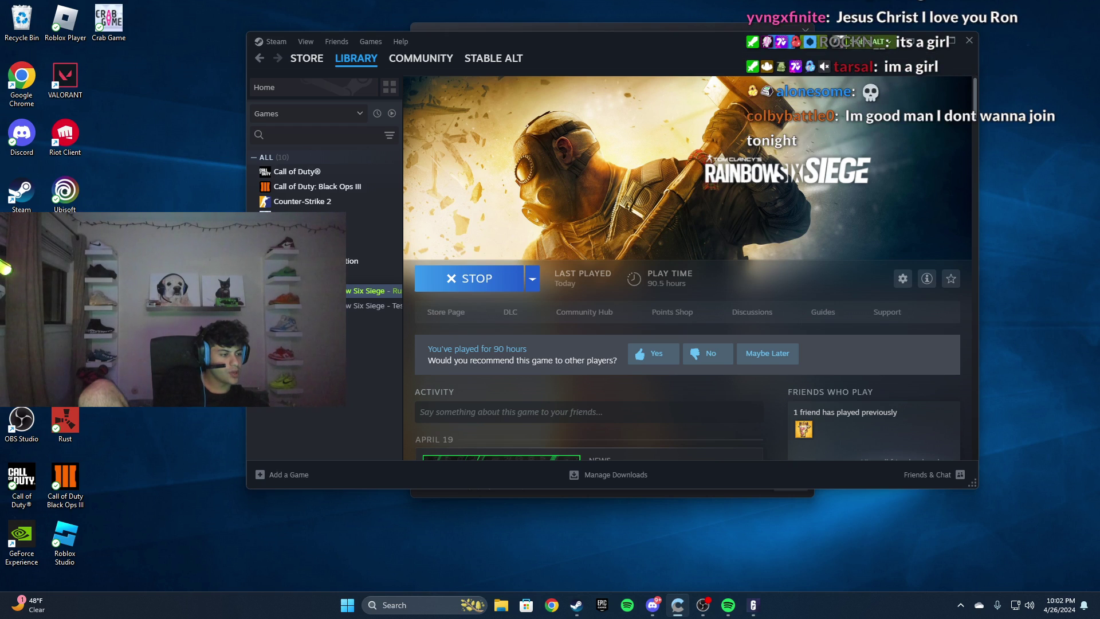Click the info icon on game page
The image size is (1100, 619).
point(926,279)
